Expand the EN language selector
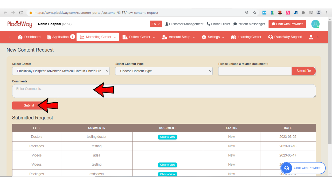 156,24
